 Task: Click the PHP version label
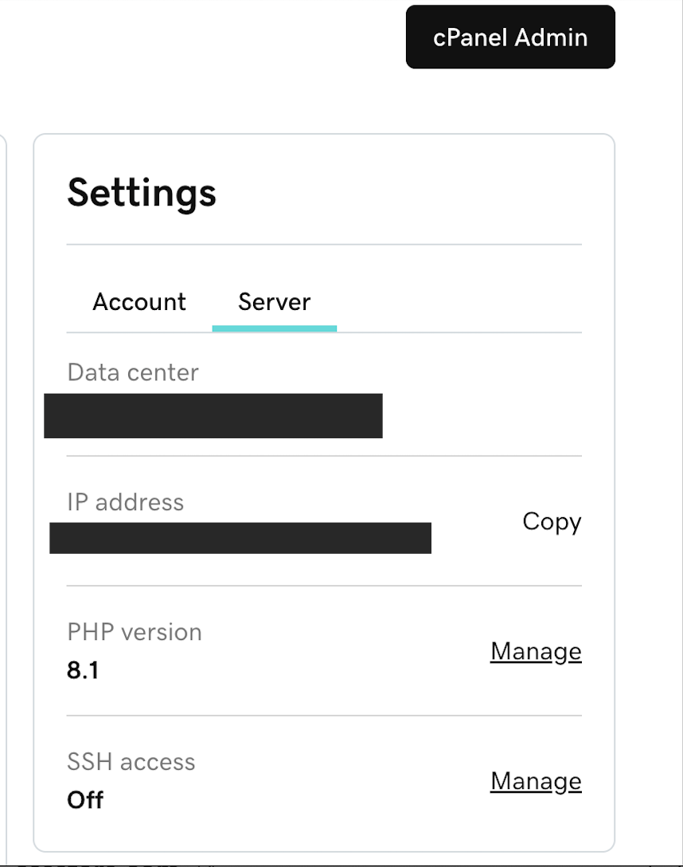(x=134, y=632)
